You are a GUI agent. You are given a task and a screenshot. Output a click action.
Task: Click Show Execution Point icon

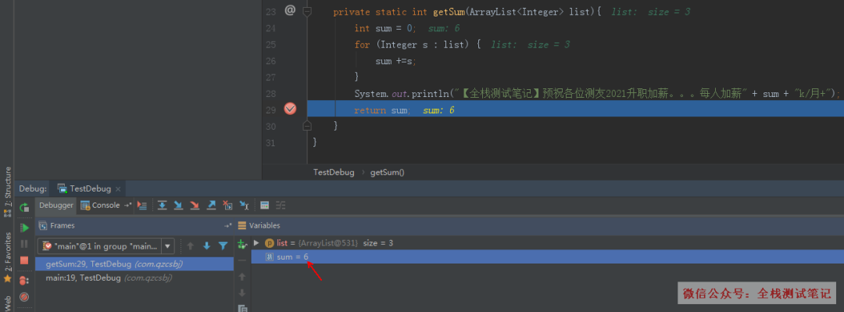point(142,206)
